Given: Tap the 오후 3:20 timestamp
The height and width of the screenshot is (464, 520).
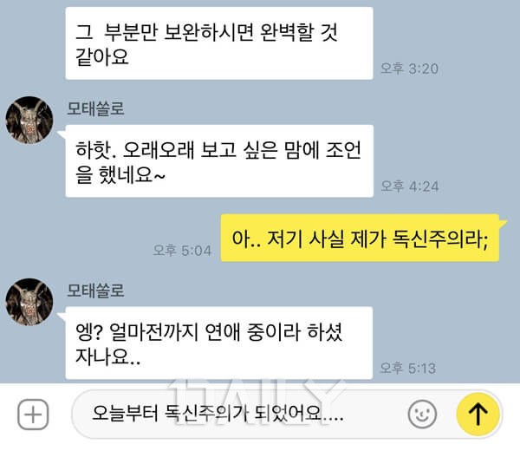Looking at the screenshot, I should [x=409, y=69].
